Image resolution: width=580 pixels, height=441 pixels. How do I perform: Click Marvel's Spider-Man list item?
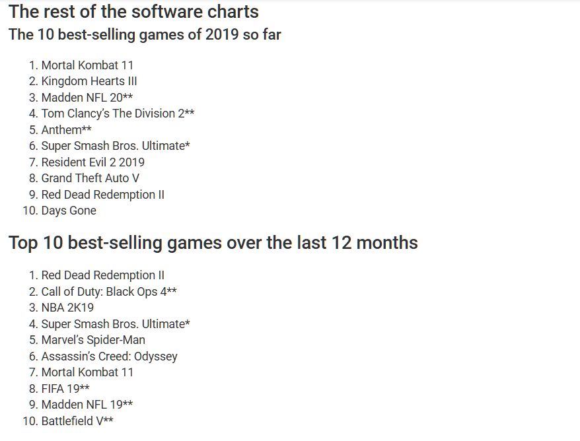pyautogui.click(x=93, y=340)
